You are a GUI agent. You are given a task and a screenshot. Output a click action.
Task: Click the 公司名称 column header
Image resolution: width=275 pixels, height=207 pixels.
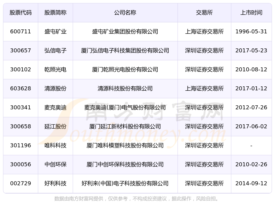tap(125, 13)
